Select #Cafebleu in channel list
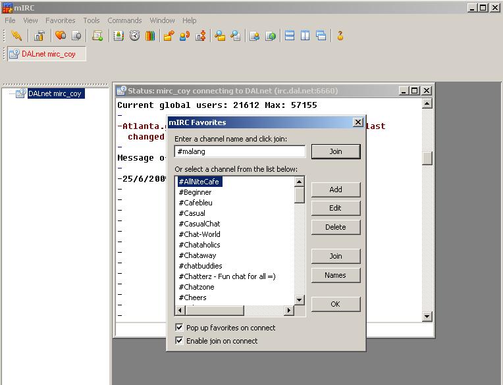Viewport: 503px width, 385px height. tap(196, 203)
